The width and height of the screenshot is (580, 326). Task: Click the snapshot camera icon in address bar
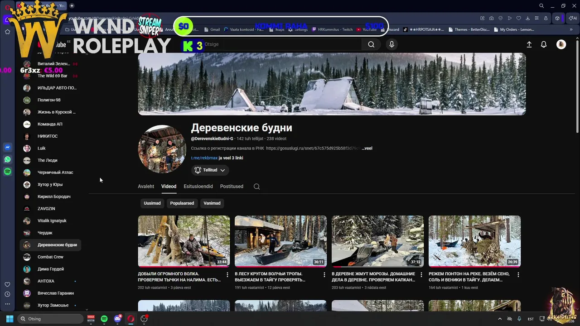coord(492,18)
